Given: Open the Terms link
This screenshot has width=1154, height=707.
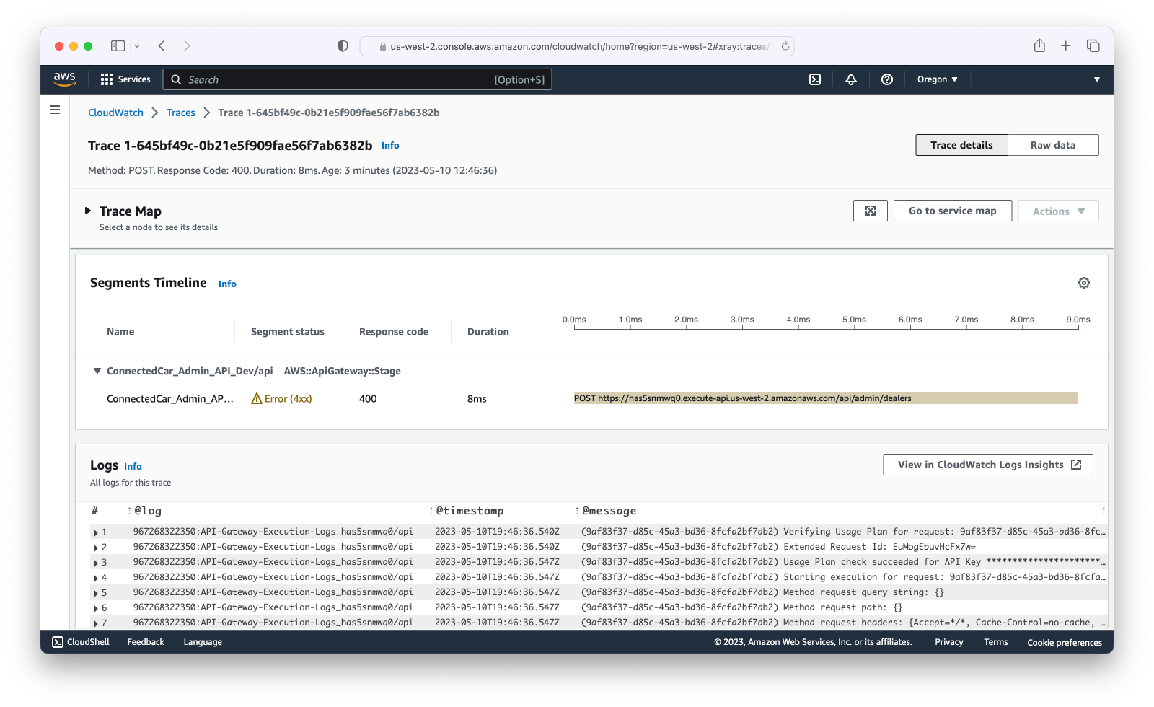Looking at the screenshot, I should [996, 642].
